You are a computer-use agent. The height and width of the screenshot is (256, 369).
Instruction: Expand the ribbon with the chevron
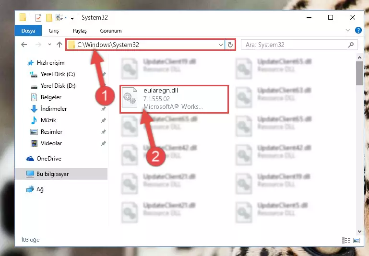[348, 30]
